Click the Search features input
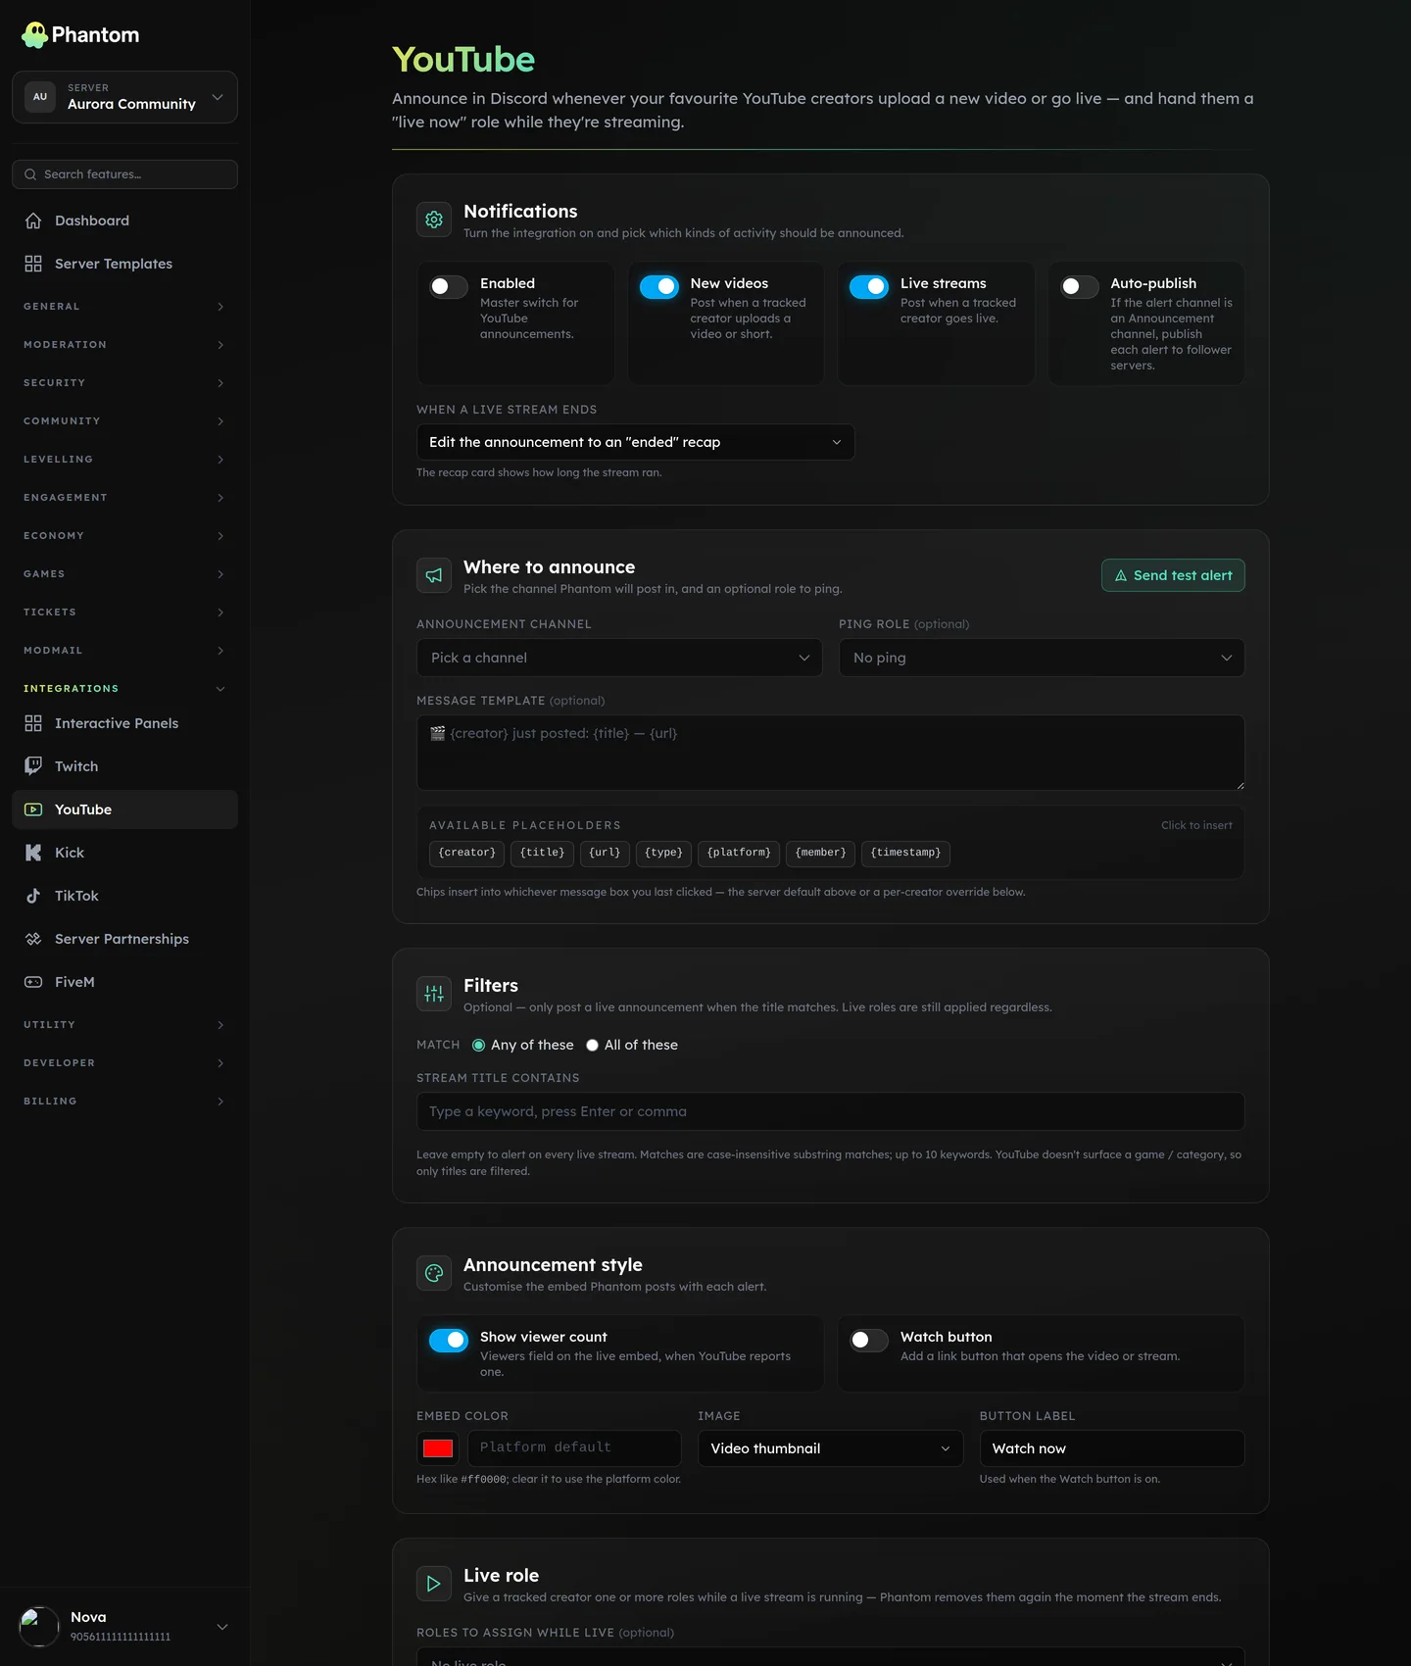Viewport: 1411px width, 1666px height. click(x=124, y=174)
